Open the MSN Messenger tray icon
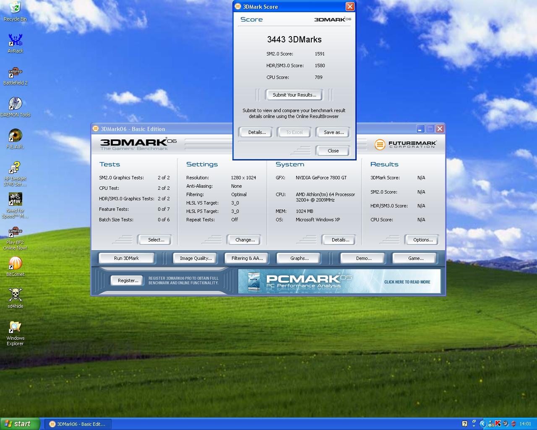The height and width of the screenshot is (430, 537). coord(490,424)
